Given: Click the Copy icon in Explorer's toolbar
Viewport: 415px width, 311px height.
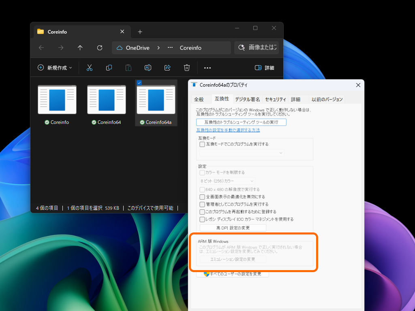Looking at the screenshot, I should coord(109,68).
